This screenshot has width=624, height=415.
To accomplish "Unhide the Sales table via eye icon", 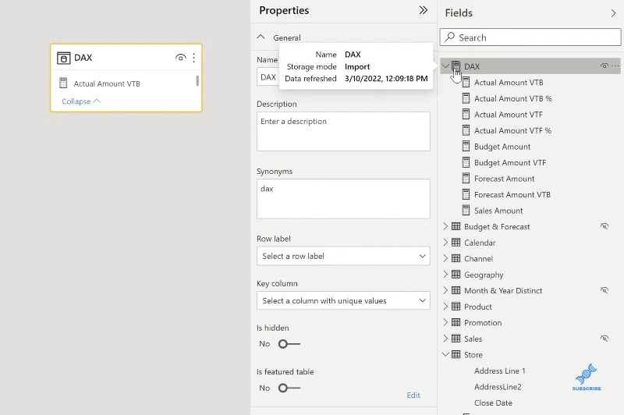I will tap(604, 339).
